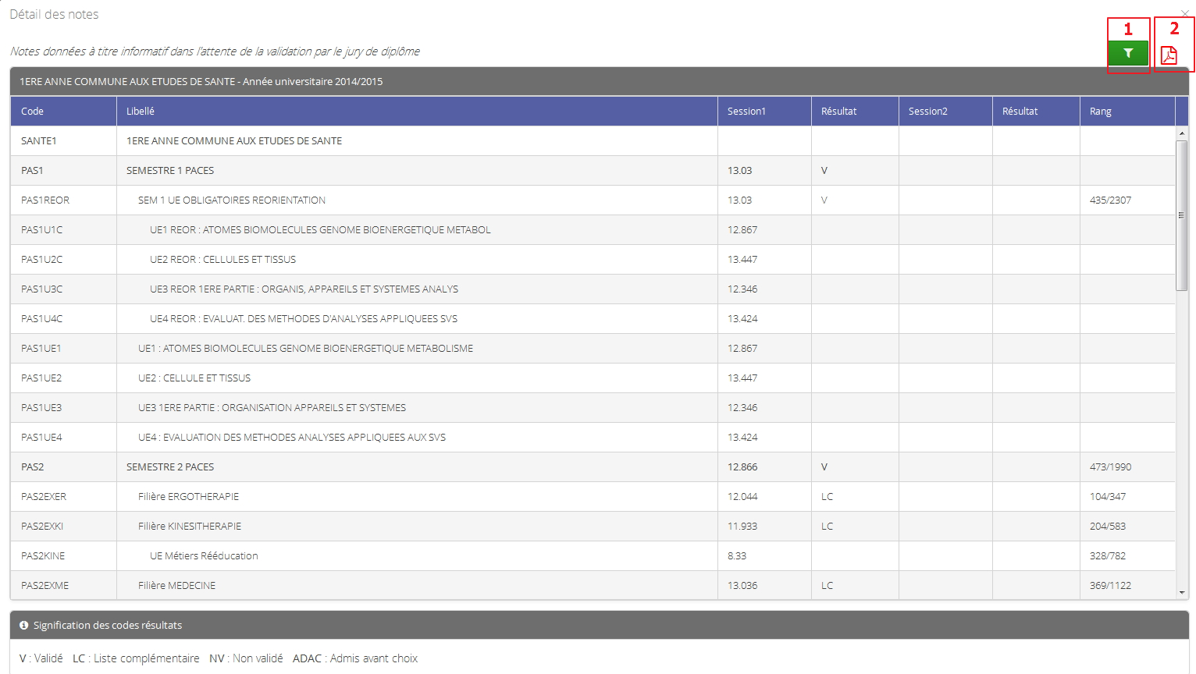Image resolution: width=1196 pixels, height=674 pixels.
Task: Click the UE Métiers Rééducation row
Action: 204,556
